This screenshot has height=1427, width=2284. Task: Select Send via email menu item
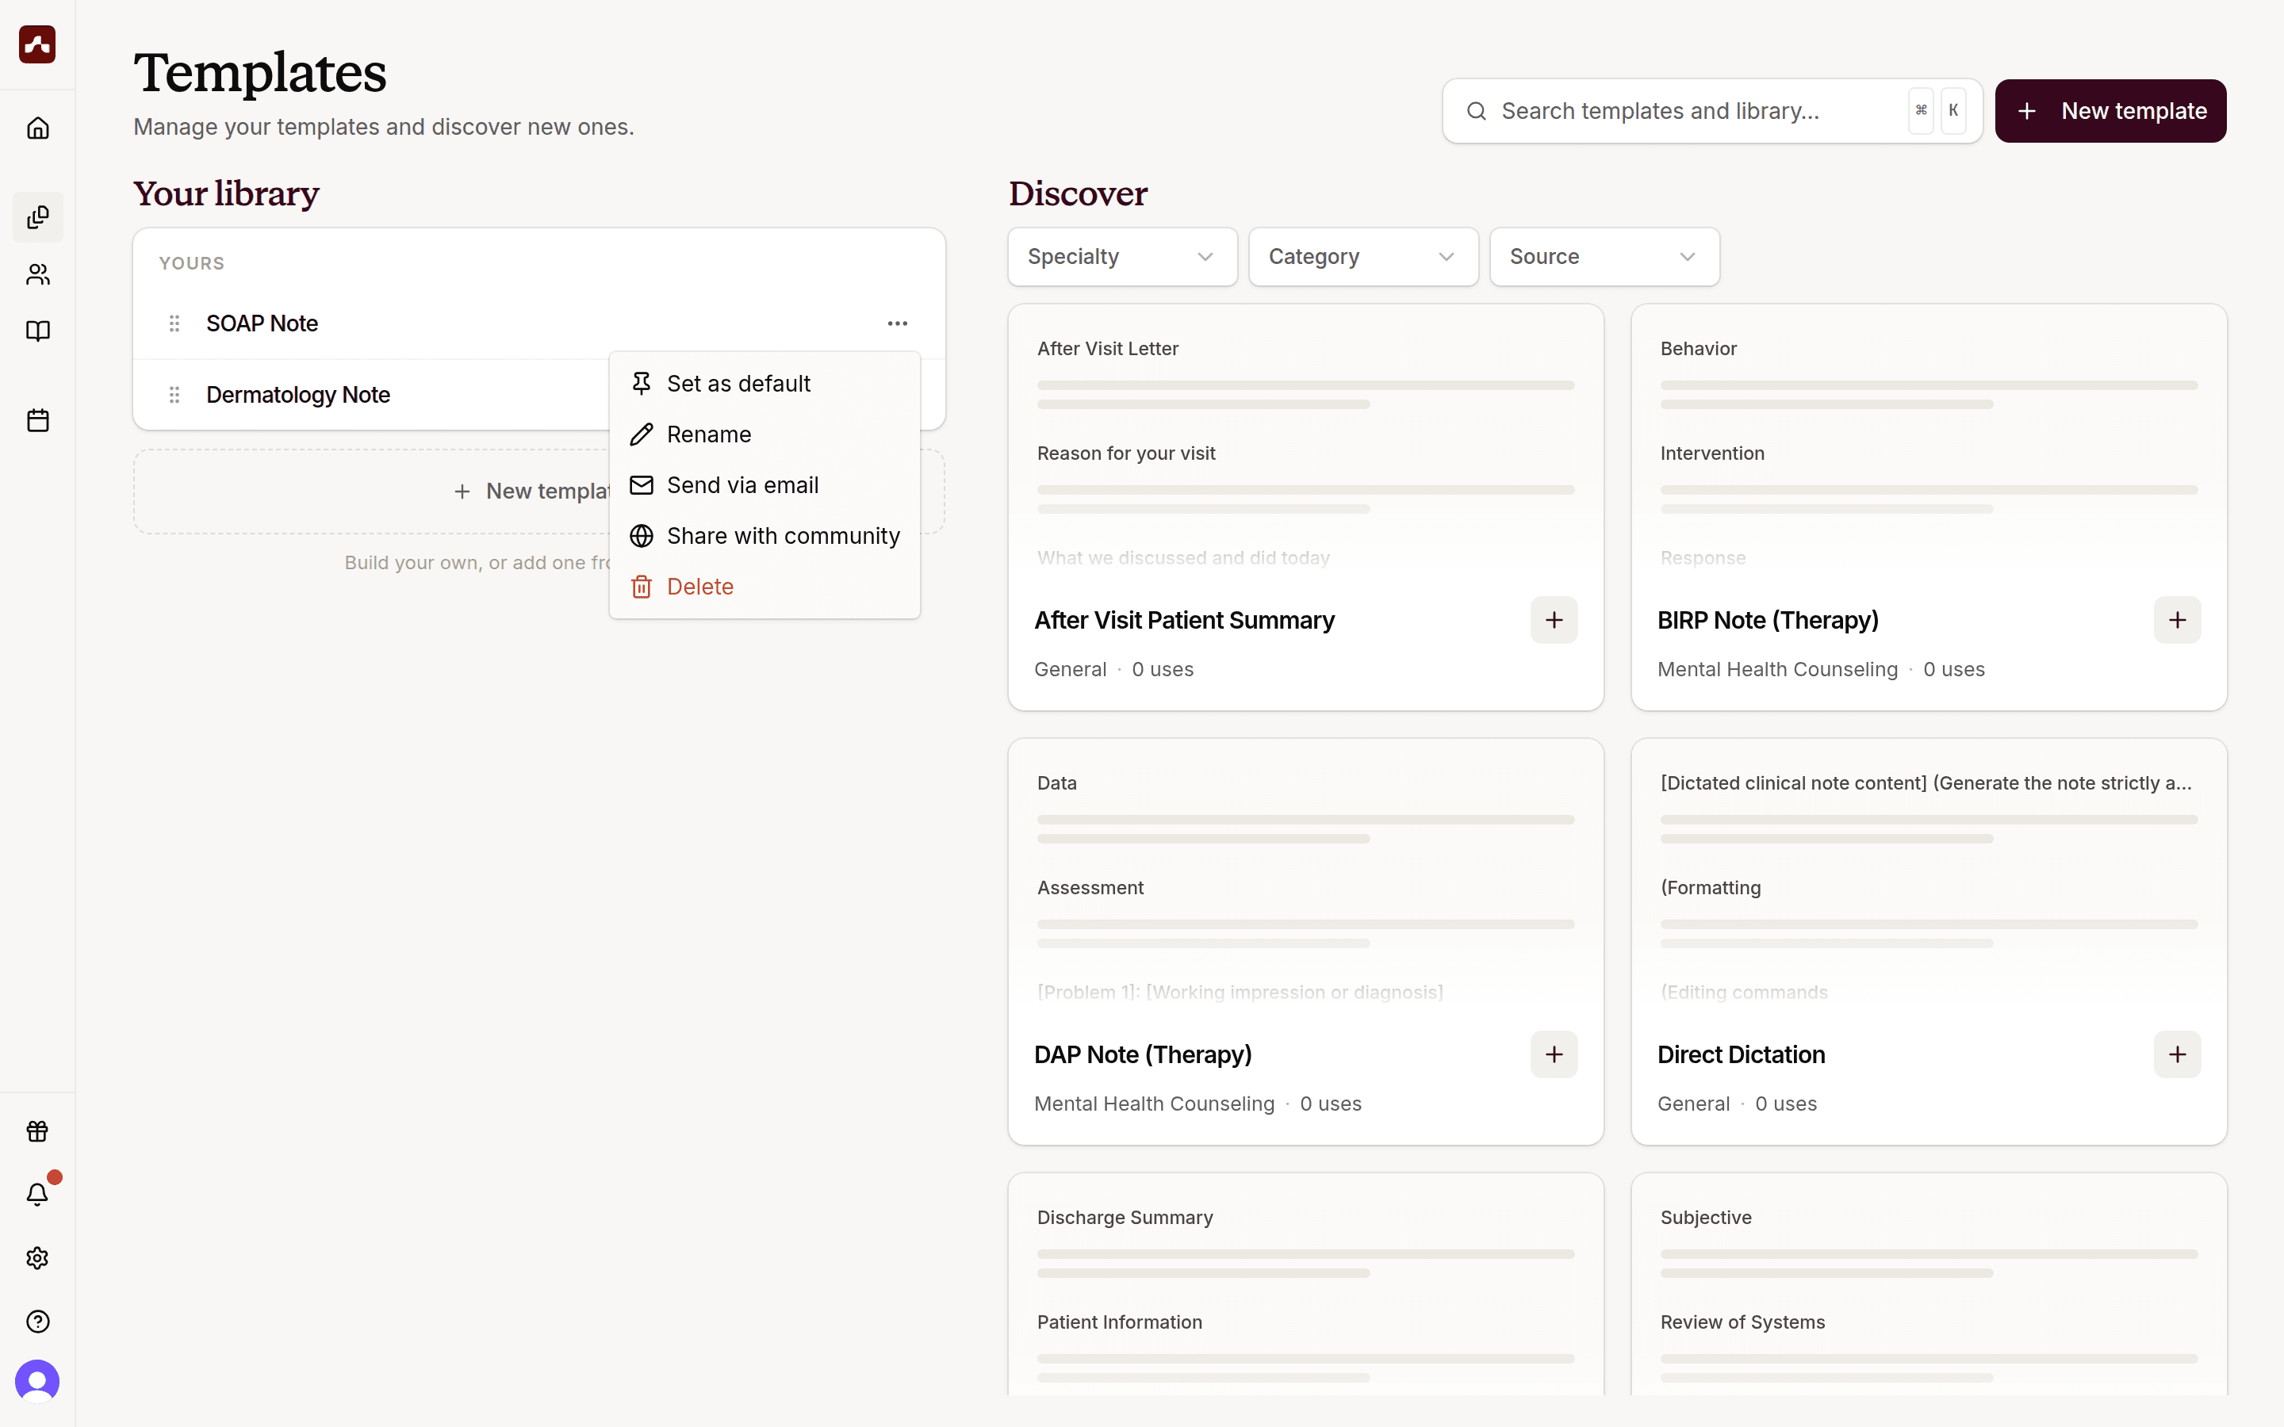[x=765, y=485]
